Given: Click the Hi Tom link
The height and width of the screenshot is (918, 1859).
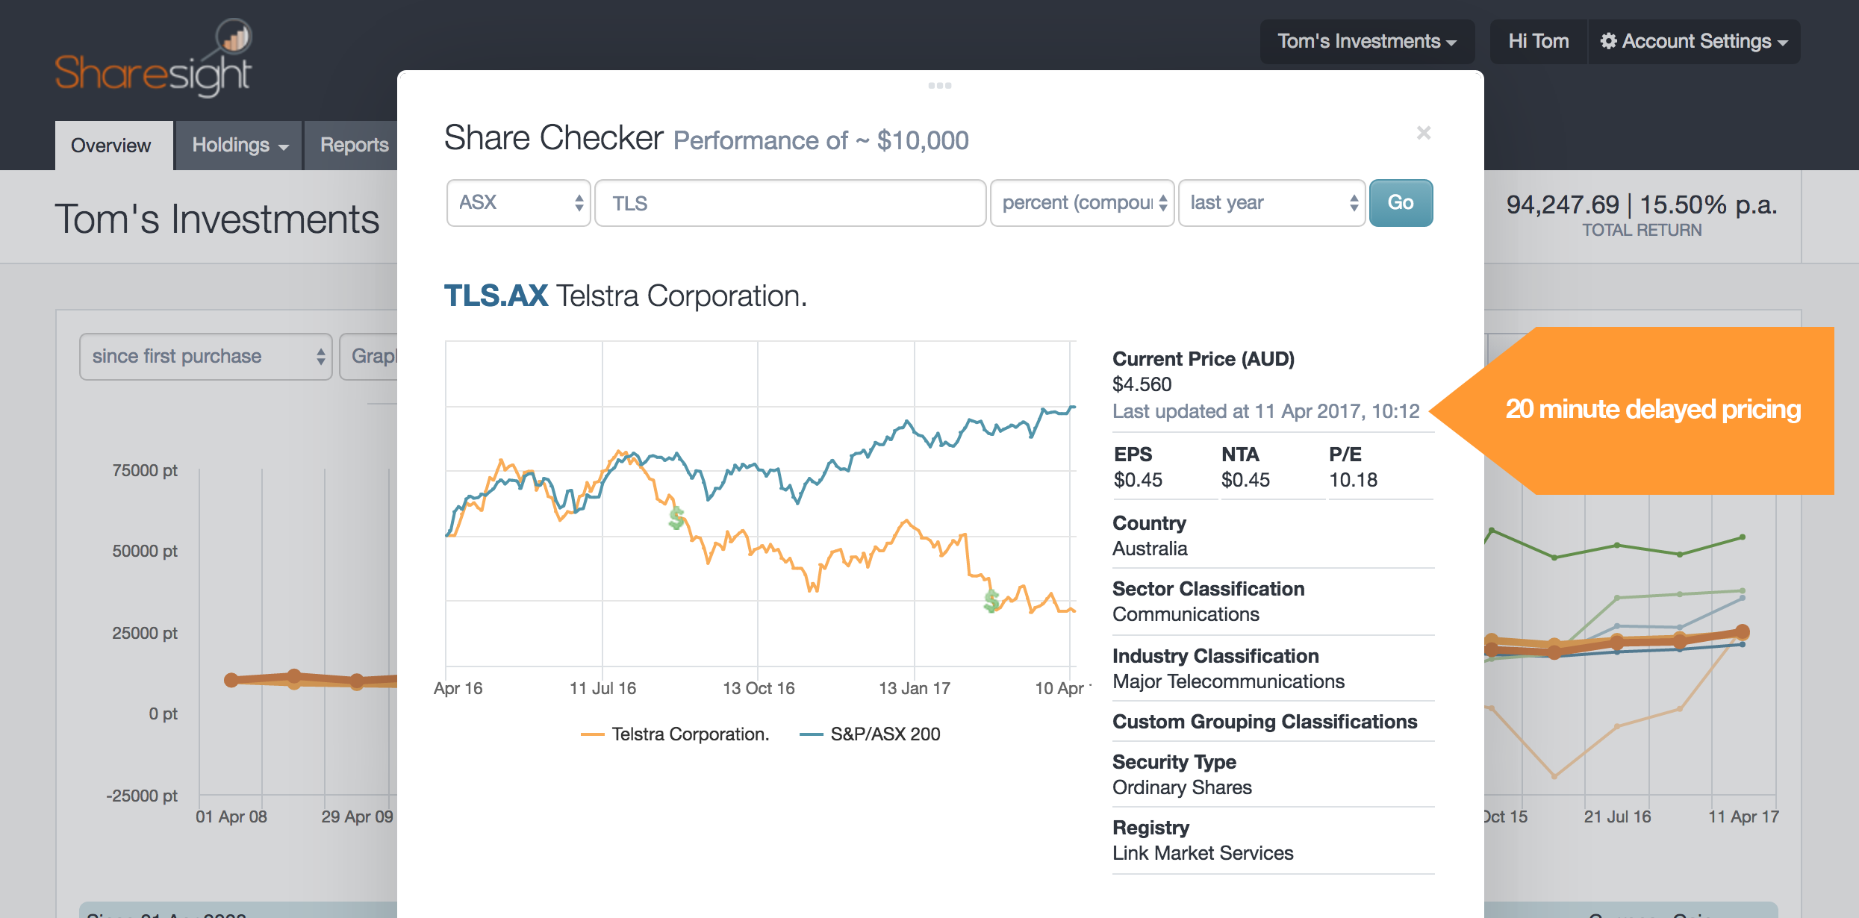Looking at the screenshot, I should (x=1538, y=41).
